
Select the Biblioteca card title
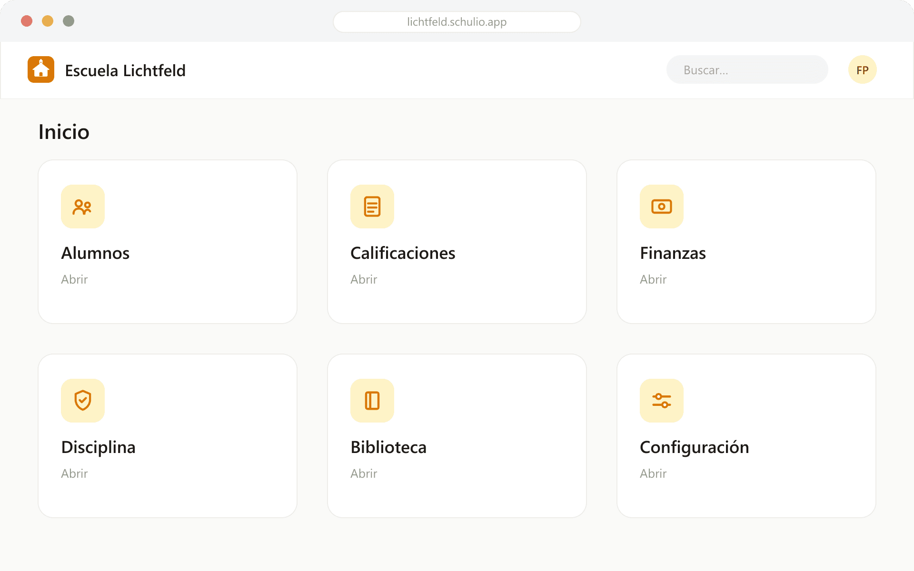click(x=388, y=447)
